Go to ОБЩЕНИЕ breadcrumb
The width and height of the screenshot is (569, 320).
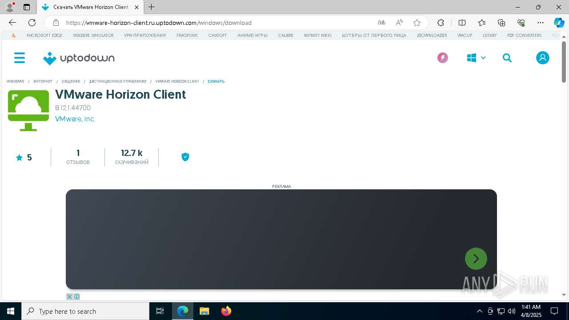tap(71, 81)
